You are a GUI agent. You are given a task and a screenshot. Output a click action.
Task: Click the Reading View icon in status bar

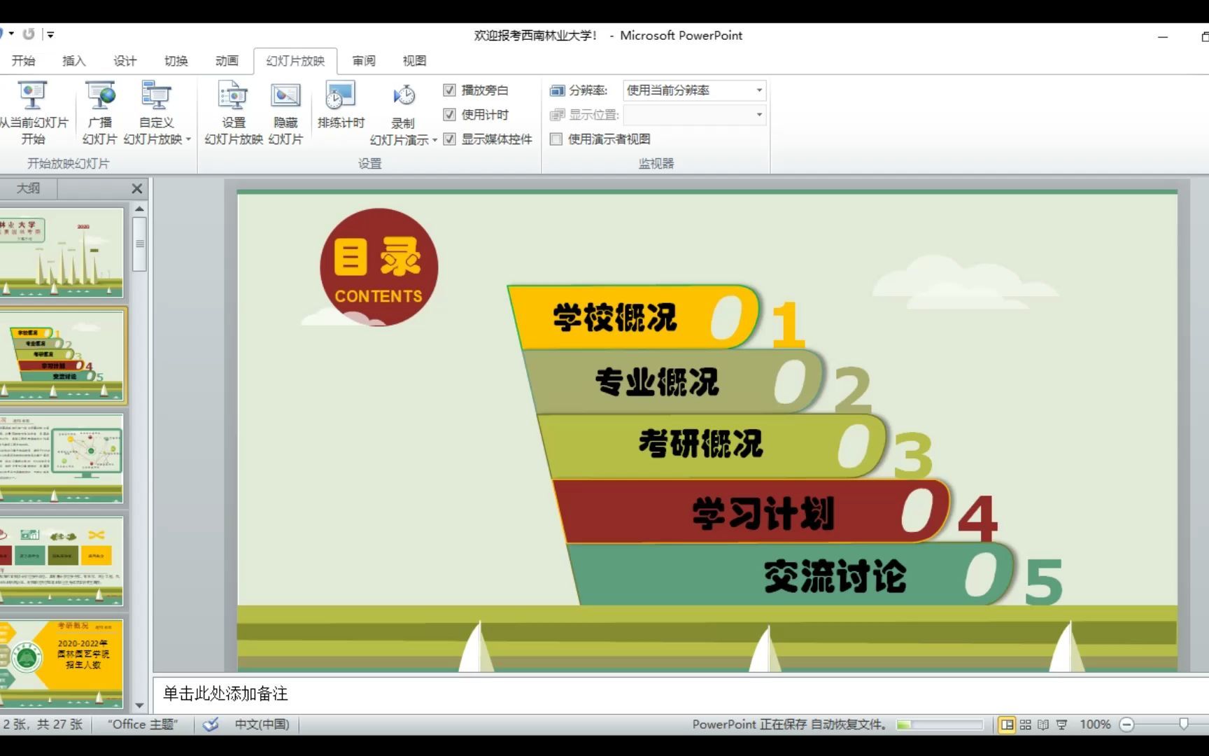pos(1042,724)
